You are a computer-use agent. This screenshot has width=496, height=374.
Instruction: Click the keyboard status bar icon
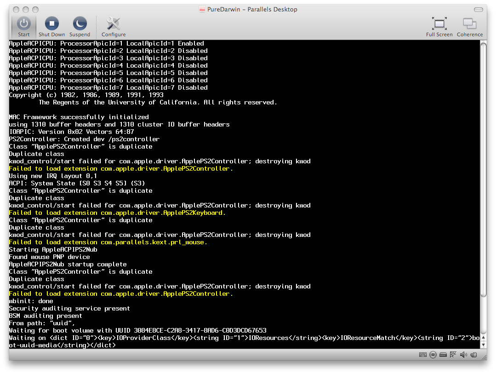click(x=422, y=355)
